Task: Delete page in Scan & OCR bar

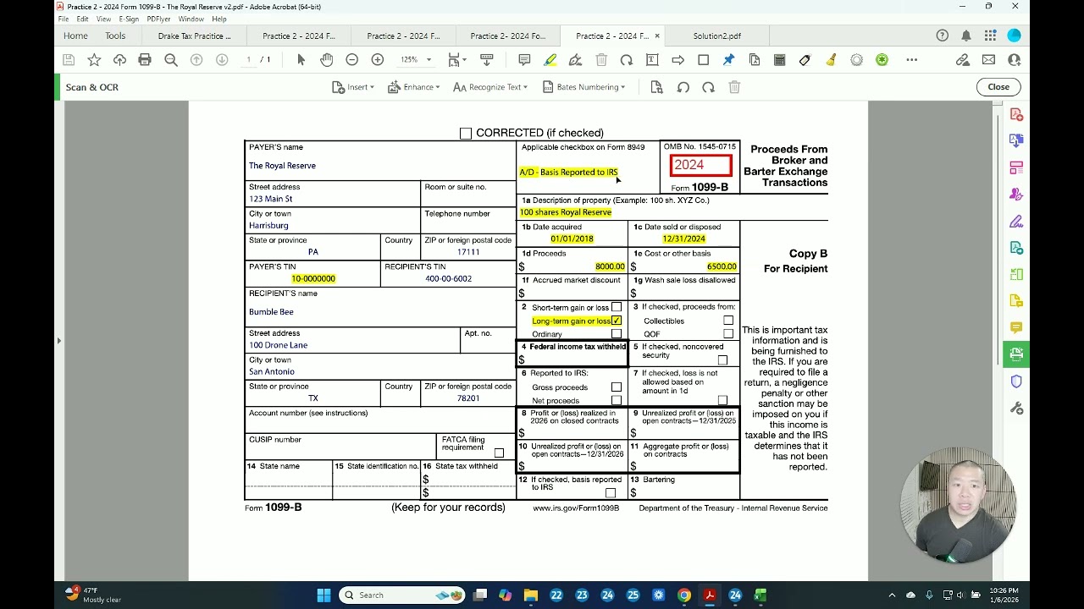Action: click(x=734, y=87)
